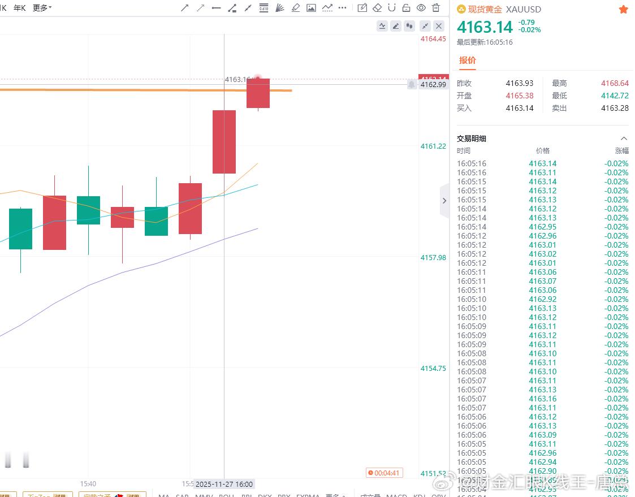Toggle the eye icon to hide drawings
The width and height of the screenshot is (635, 497).
[x=421, y=7]
